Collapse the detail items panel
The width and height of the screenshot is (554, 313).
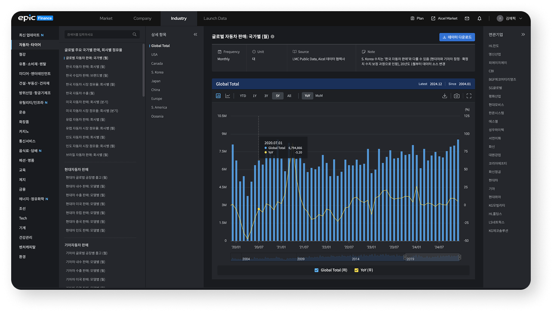point(195,34)
